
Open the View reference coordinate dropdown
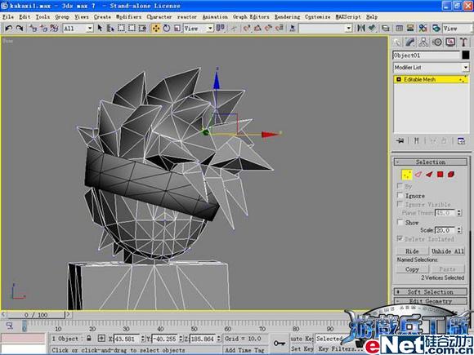coord(199,29)
